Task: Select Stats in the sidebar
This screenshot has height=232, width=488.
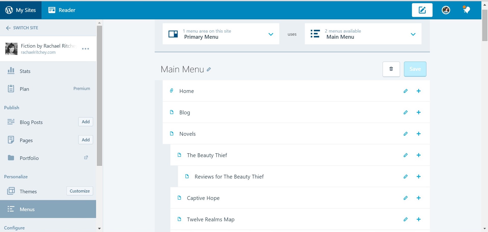Action: (25, 71)
